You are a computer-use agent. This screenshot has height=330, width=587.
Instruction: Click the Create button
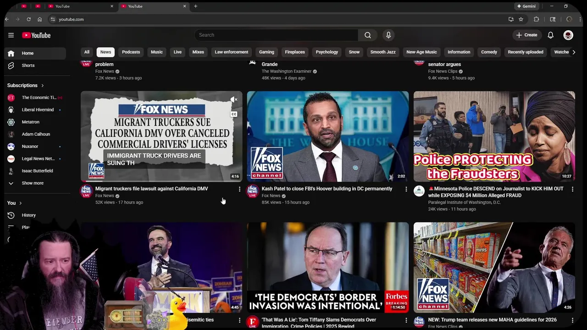[526, 35]
